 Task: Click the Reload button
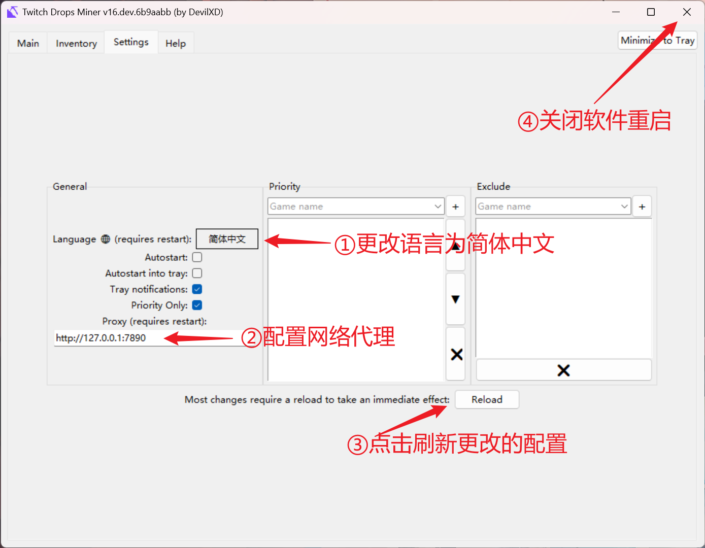[487, 399]
